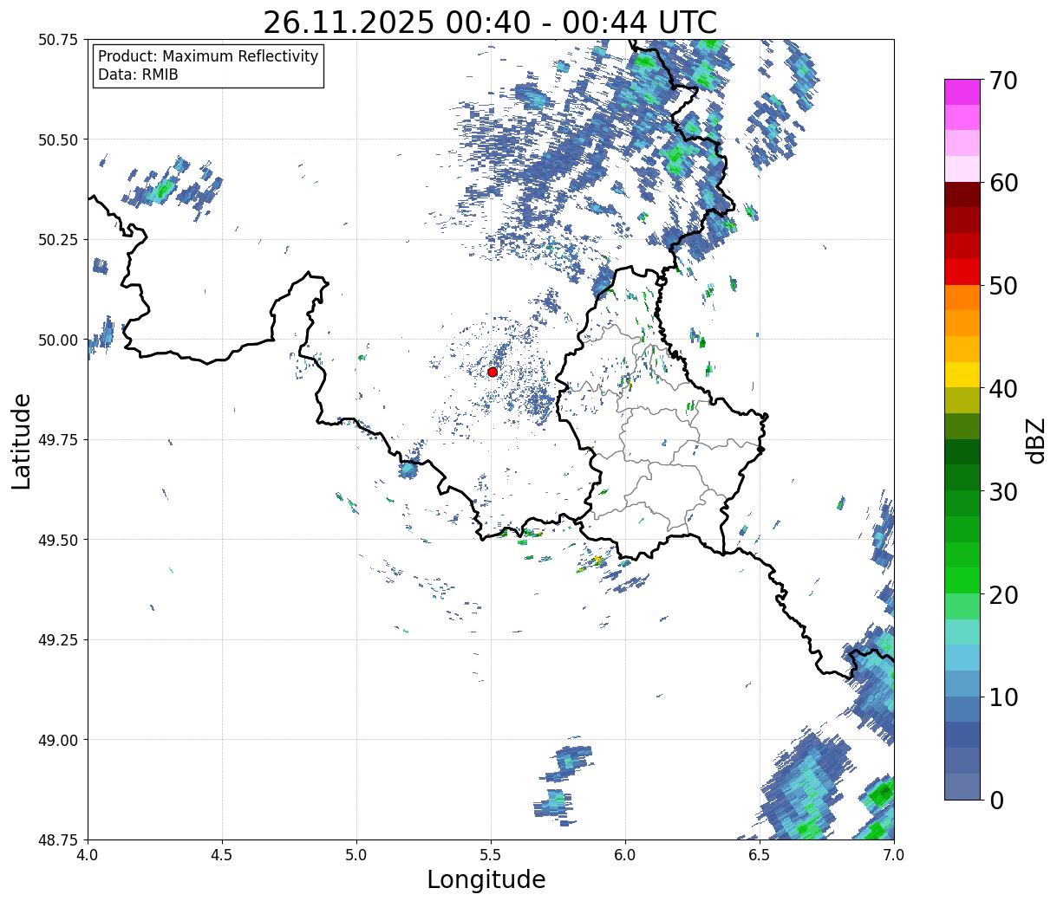1057x901 pixels.
Task: Click the plot title '26.11.2025 00:40 - 00:44 UTC'
Action: click(x=490, y=22)
